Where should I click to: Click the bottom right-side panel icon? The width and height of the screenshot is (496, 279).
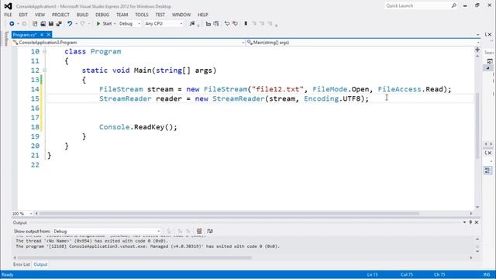click(x=487, y=170)
